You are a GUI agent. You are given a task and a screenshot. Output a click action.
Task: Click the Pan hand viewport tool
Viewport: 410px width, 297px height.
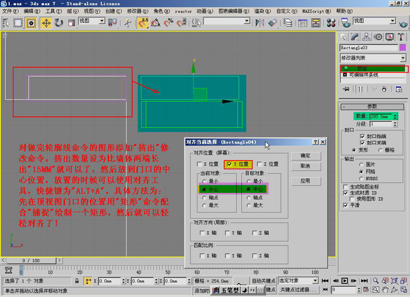pos(385,290)
